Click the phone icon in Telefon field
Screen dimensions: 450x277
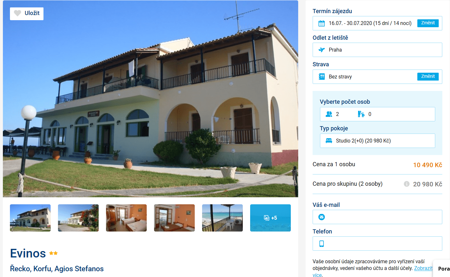pyautogui.click(x=322, y=244)
